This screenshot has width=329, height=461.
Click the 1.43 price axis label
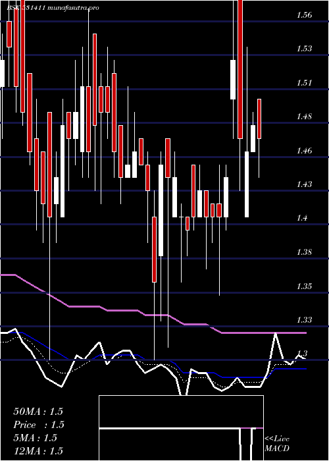304,184
